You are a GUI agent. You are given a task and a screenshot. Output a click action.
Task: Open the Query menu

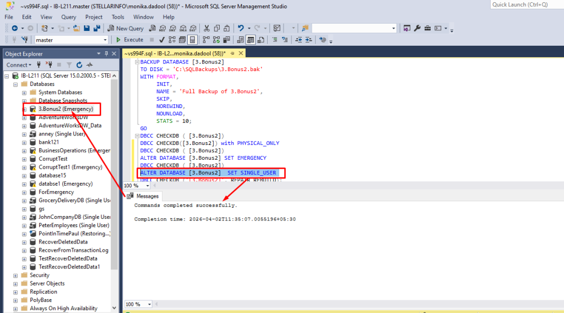point(68,17)
